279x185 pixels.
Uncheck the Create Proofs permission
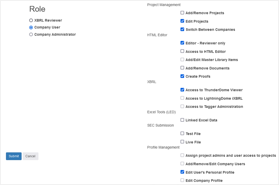coord(182,76)
